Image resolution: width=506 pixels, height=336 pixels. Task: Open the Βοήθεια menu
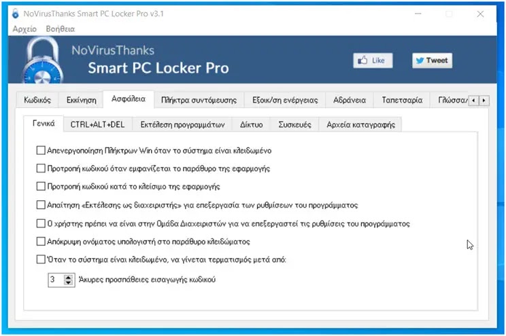61,29
